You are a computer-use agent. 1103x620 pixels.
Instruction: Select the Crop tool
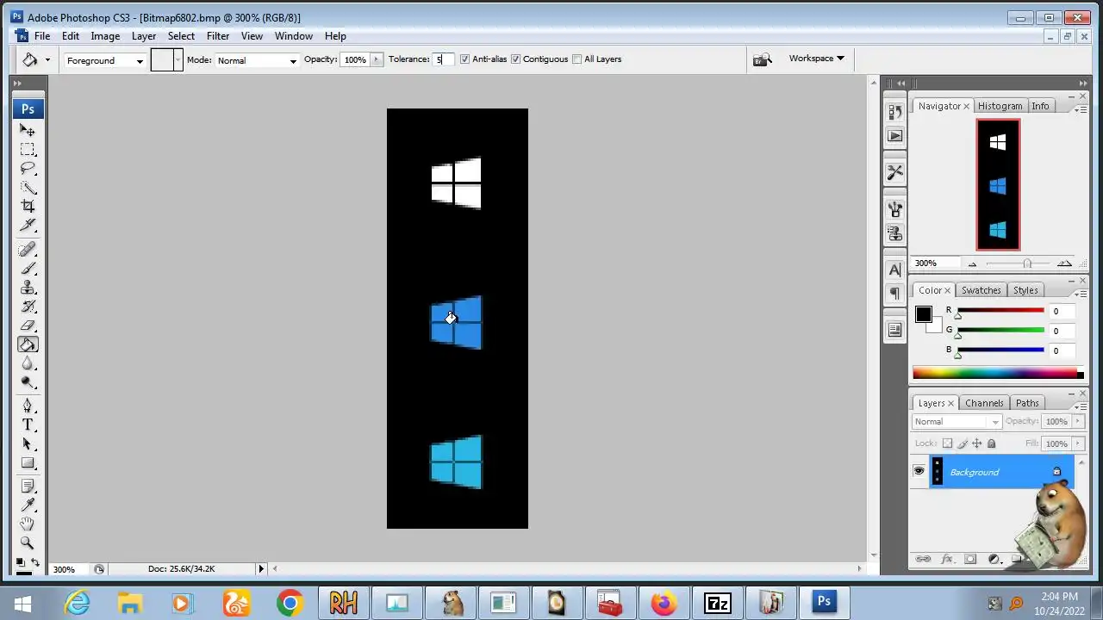(28, 207)
